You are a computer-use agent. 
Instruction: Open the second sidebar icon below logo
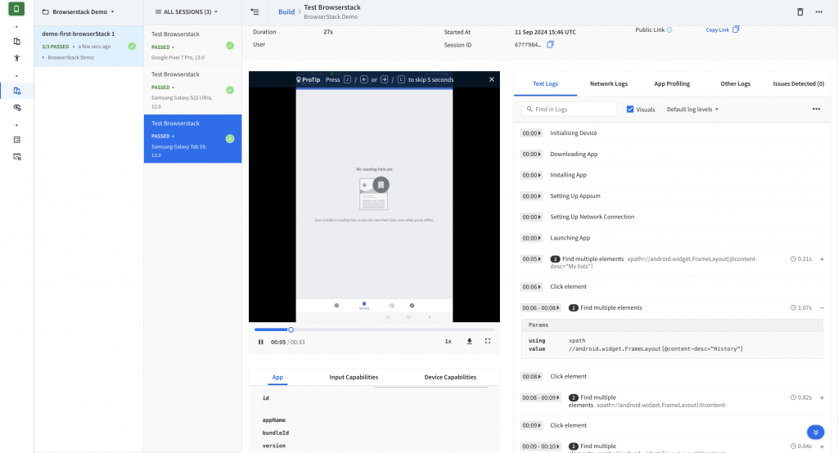(17, 42)
